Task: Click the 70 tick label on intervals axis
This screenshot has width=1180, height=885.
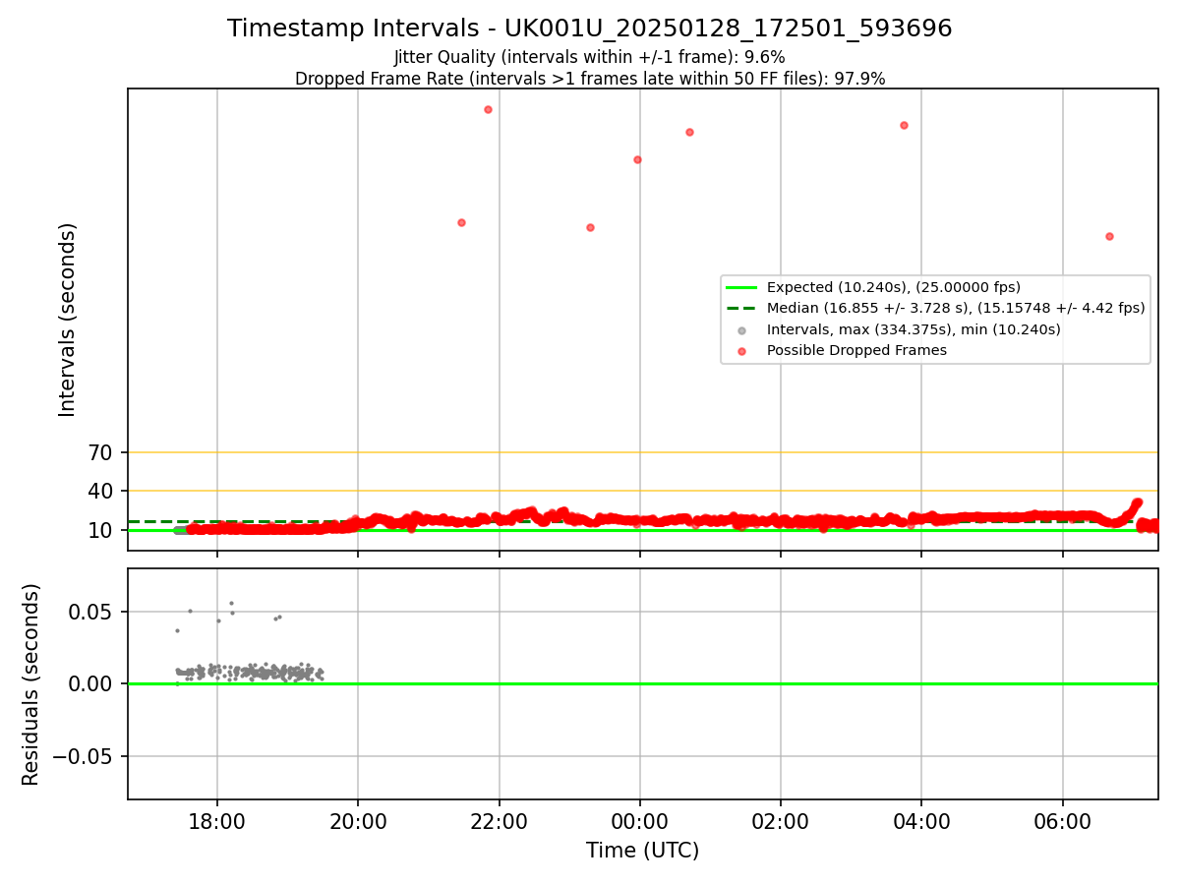Action: tap(102, 453)
